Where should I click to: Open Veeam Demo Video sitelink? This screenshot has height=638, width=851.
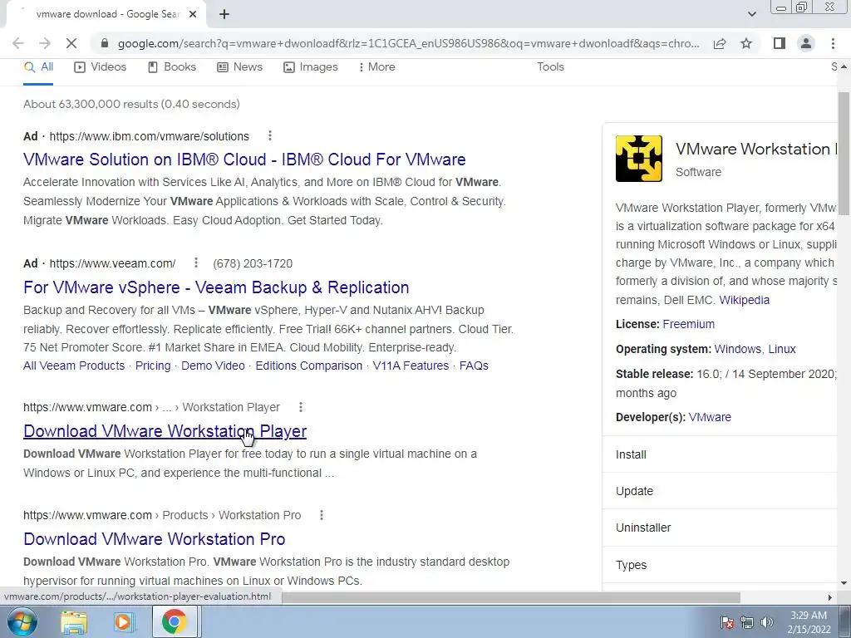point(213,366)
